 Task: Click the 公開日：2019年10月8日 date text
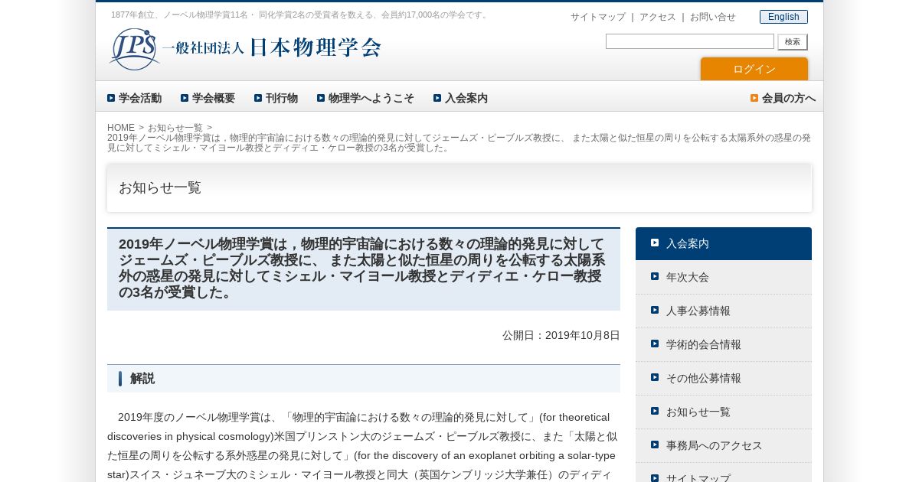tap(561, 335)
